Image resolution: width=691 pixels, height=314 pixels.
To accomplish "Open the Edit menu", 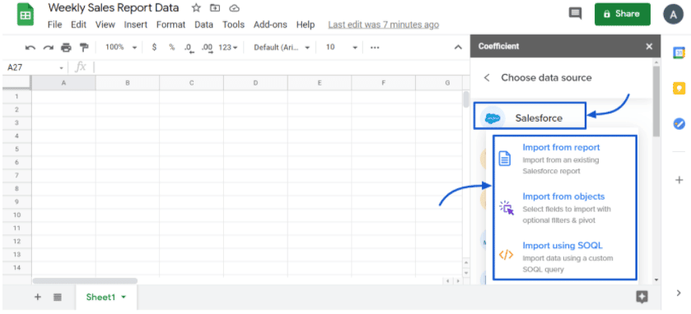I will (x=78, y=25).
